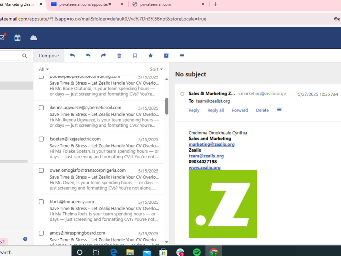Close the Marketing Zealix tab
The width and height of the screenshot is (341, 256).
click(41, 4)
